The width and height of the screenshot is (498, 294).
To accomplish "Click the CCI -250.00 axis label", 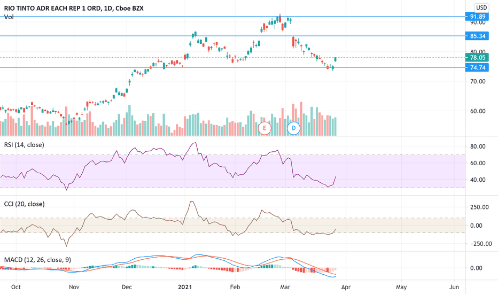I will point(481,244).
